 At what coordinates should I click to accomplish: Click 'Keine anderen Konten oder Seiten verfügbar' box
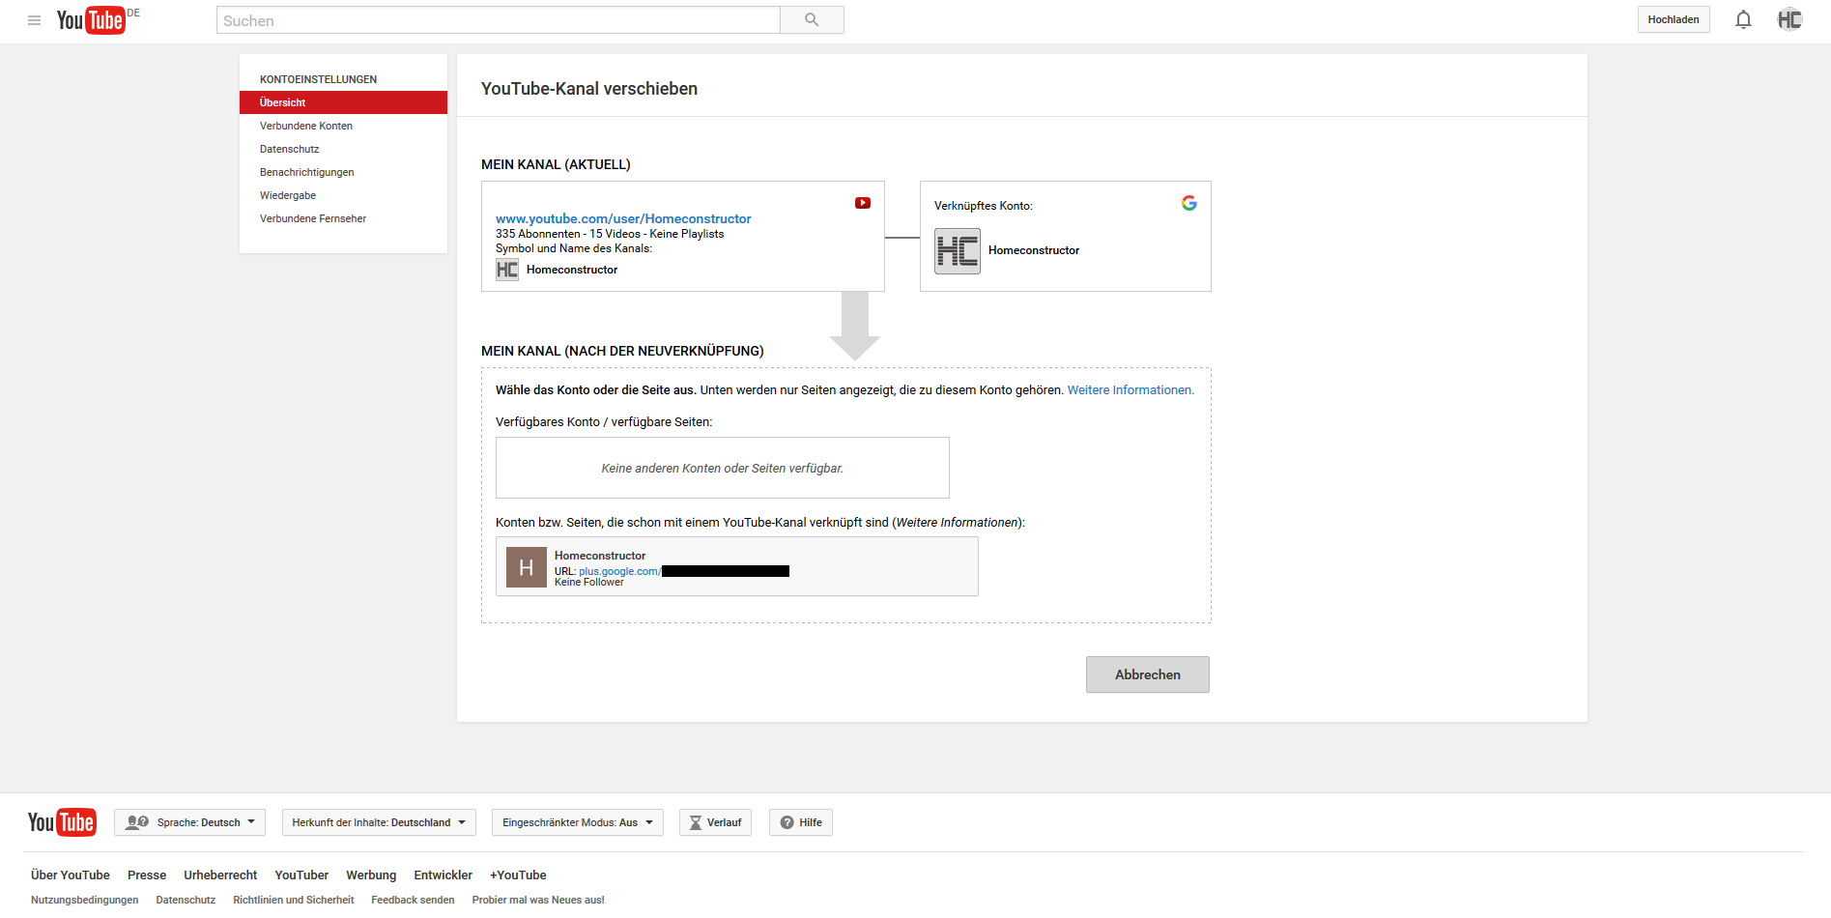pyautogui.click(x=723, y=468)
